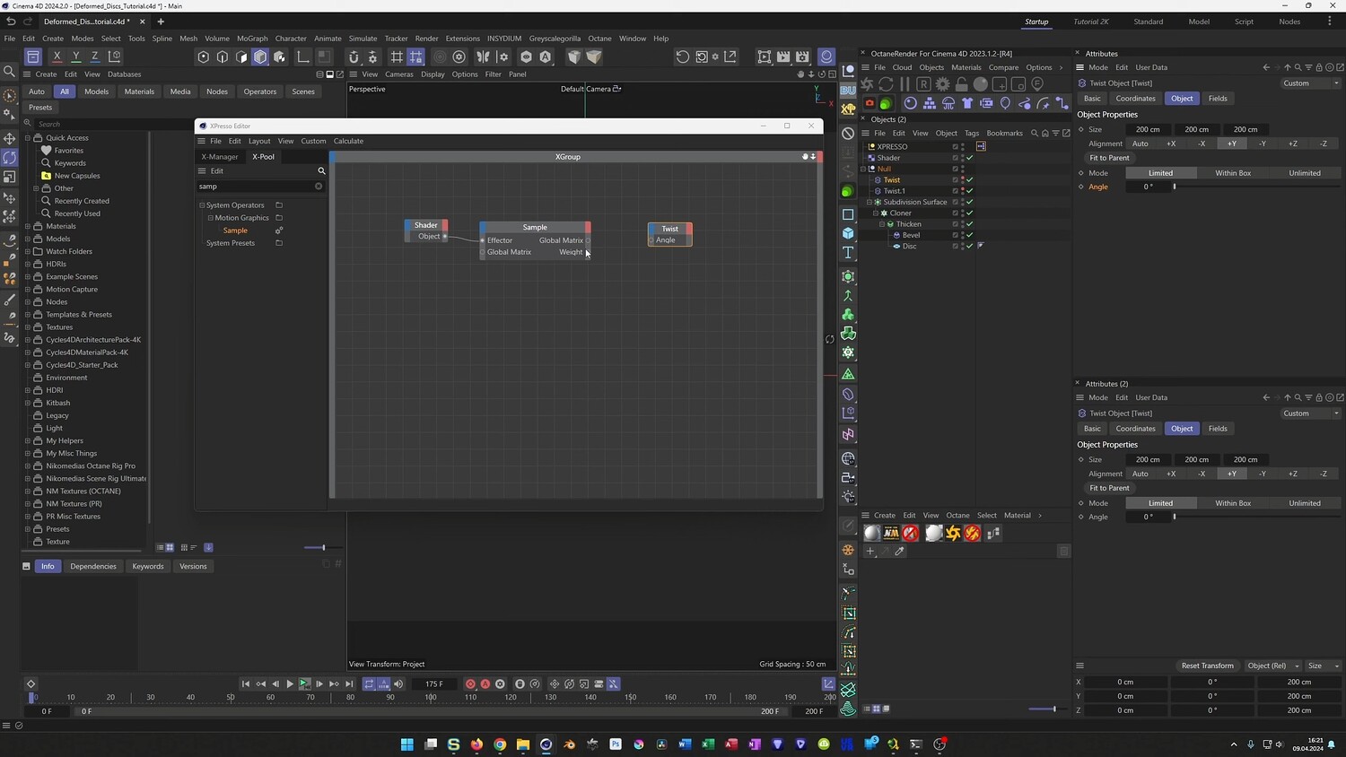Screen dimensions: 1346x757
Task: Collapse the Null object hierarchy
Action: [x=863, y=169]
